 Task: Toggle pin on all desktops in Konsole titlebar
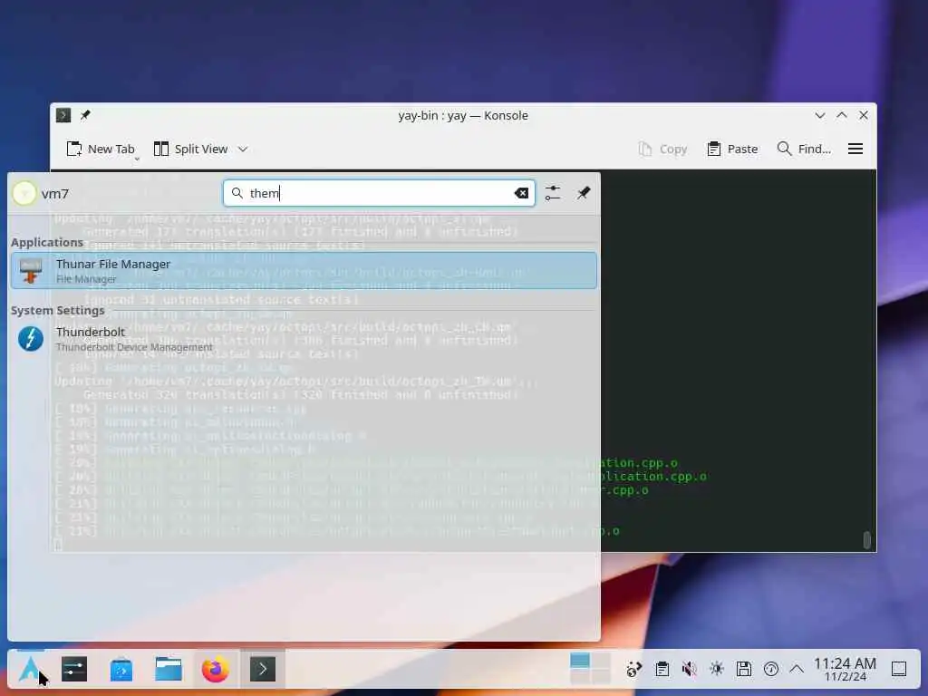pyautogui.click(x=85, y=115)
